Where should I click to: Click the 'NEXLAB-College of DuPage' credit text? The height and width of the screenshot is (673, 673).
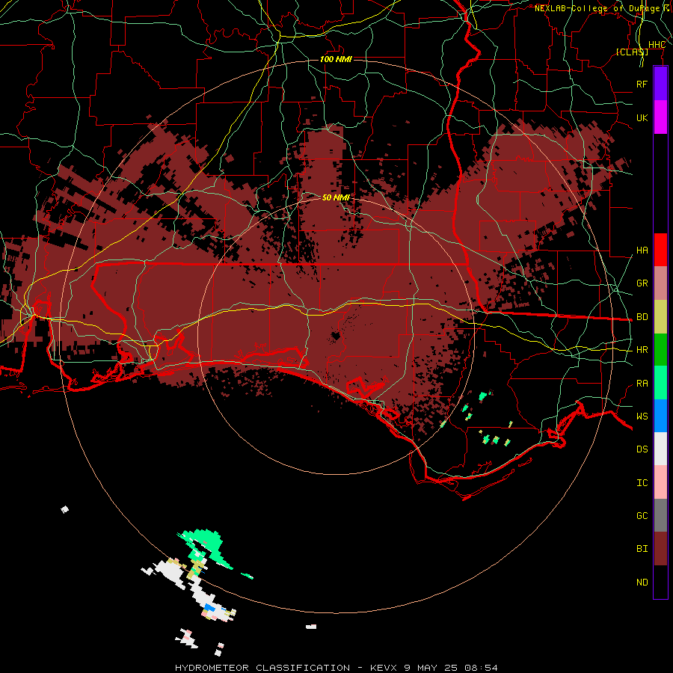pos(597,8)
